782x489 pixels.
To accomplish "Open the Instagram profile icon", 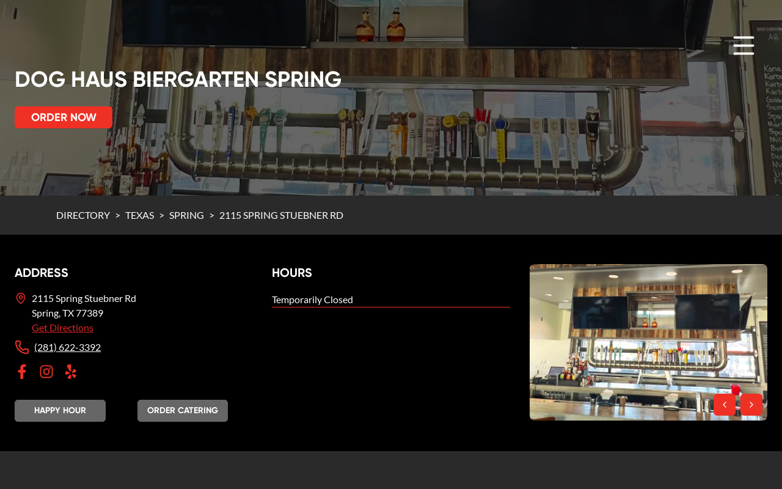I will pos(46,372).
